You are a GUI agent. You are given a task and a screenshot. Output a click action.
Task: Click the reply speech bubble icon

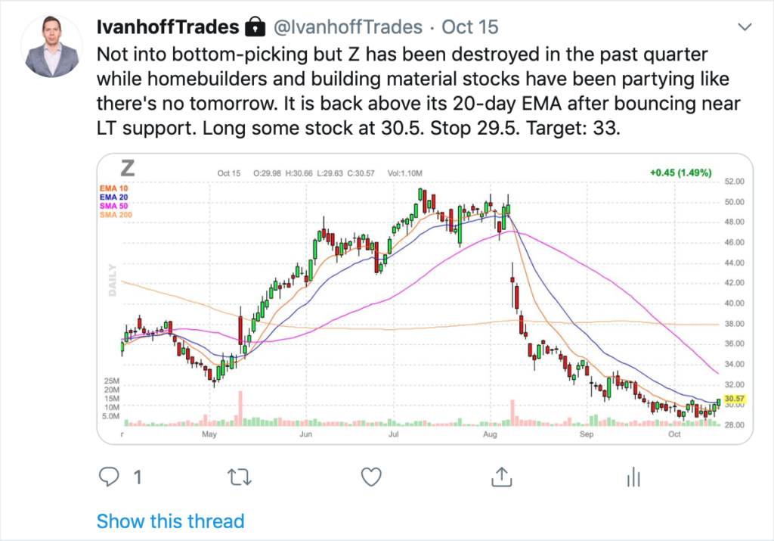pos(109,477)
